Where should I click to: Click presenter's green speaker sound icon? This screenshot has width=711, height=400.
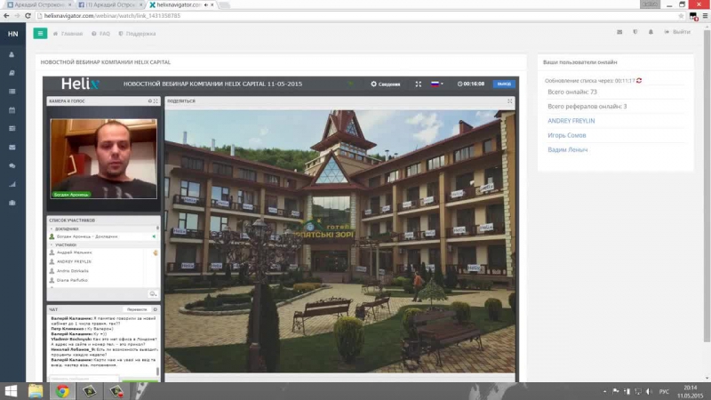coord(154,236)
